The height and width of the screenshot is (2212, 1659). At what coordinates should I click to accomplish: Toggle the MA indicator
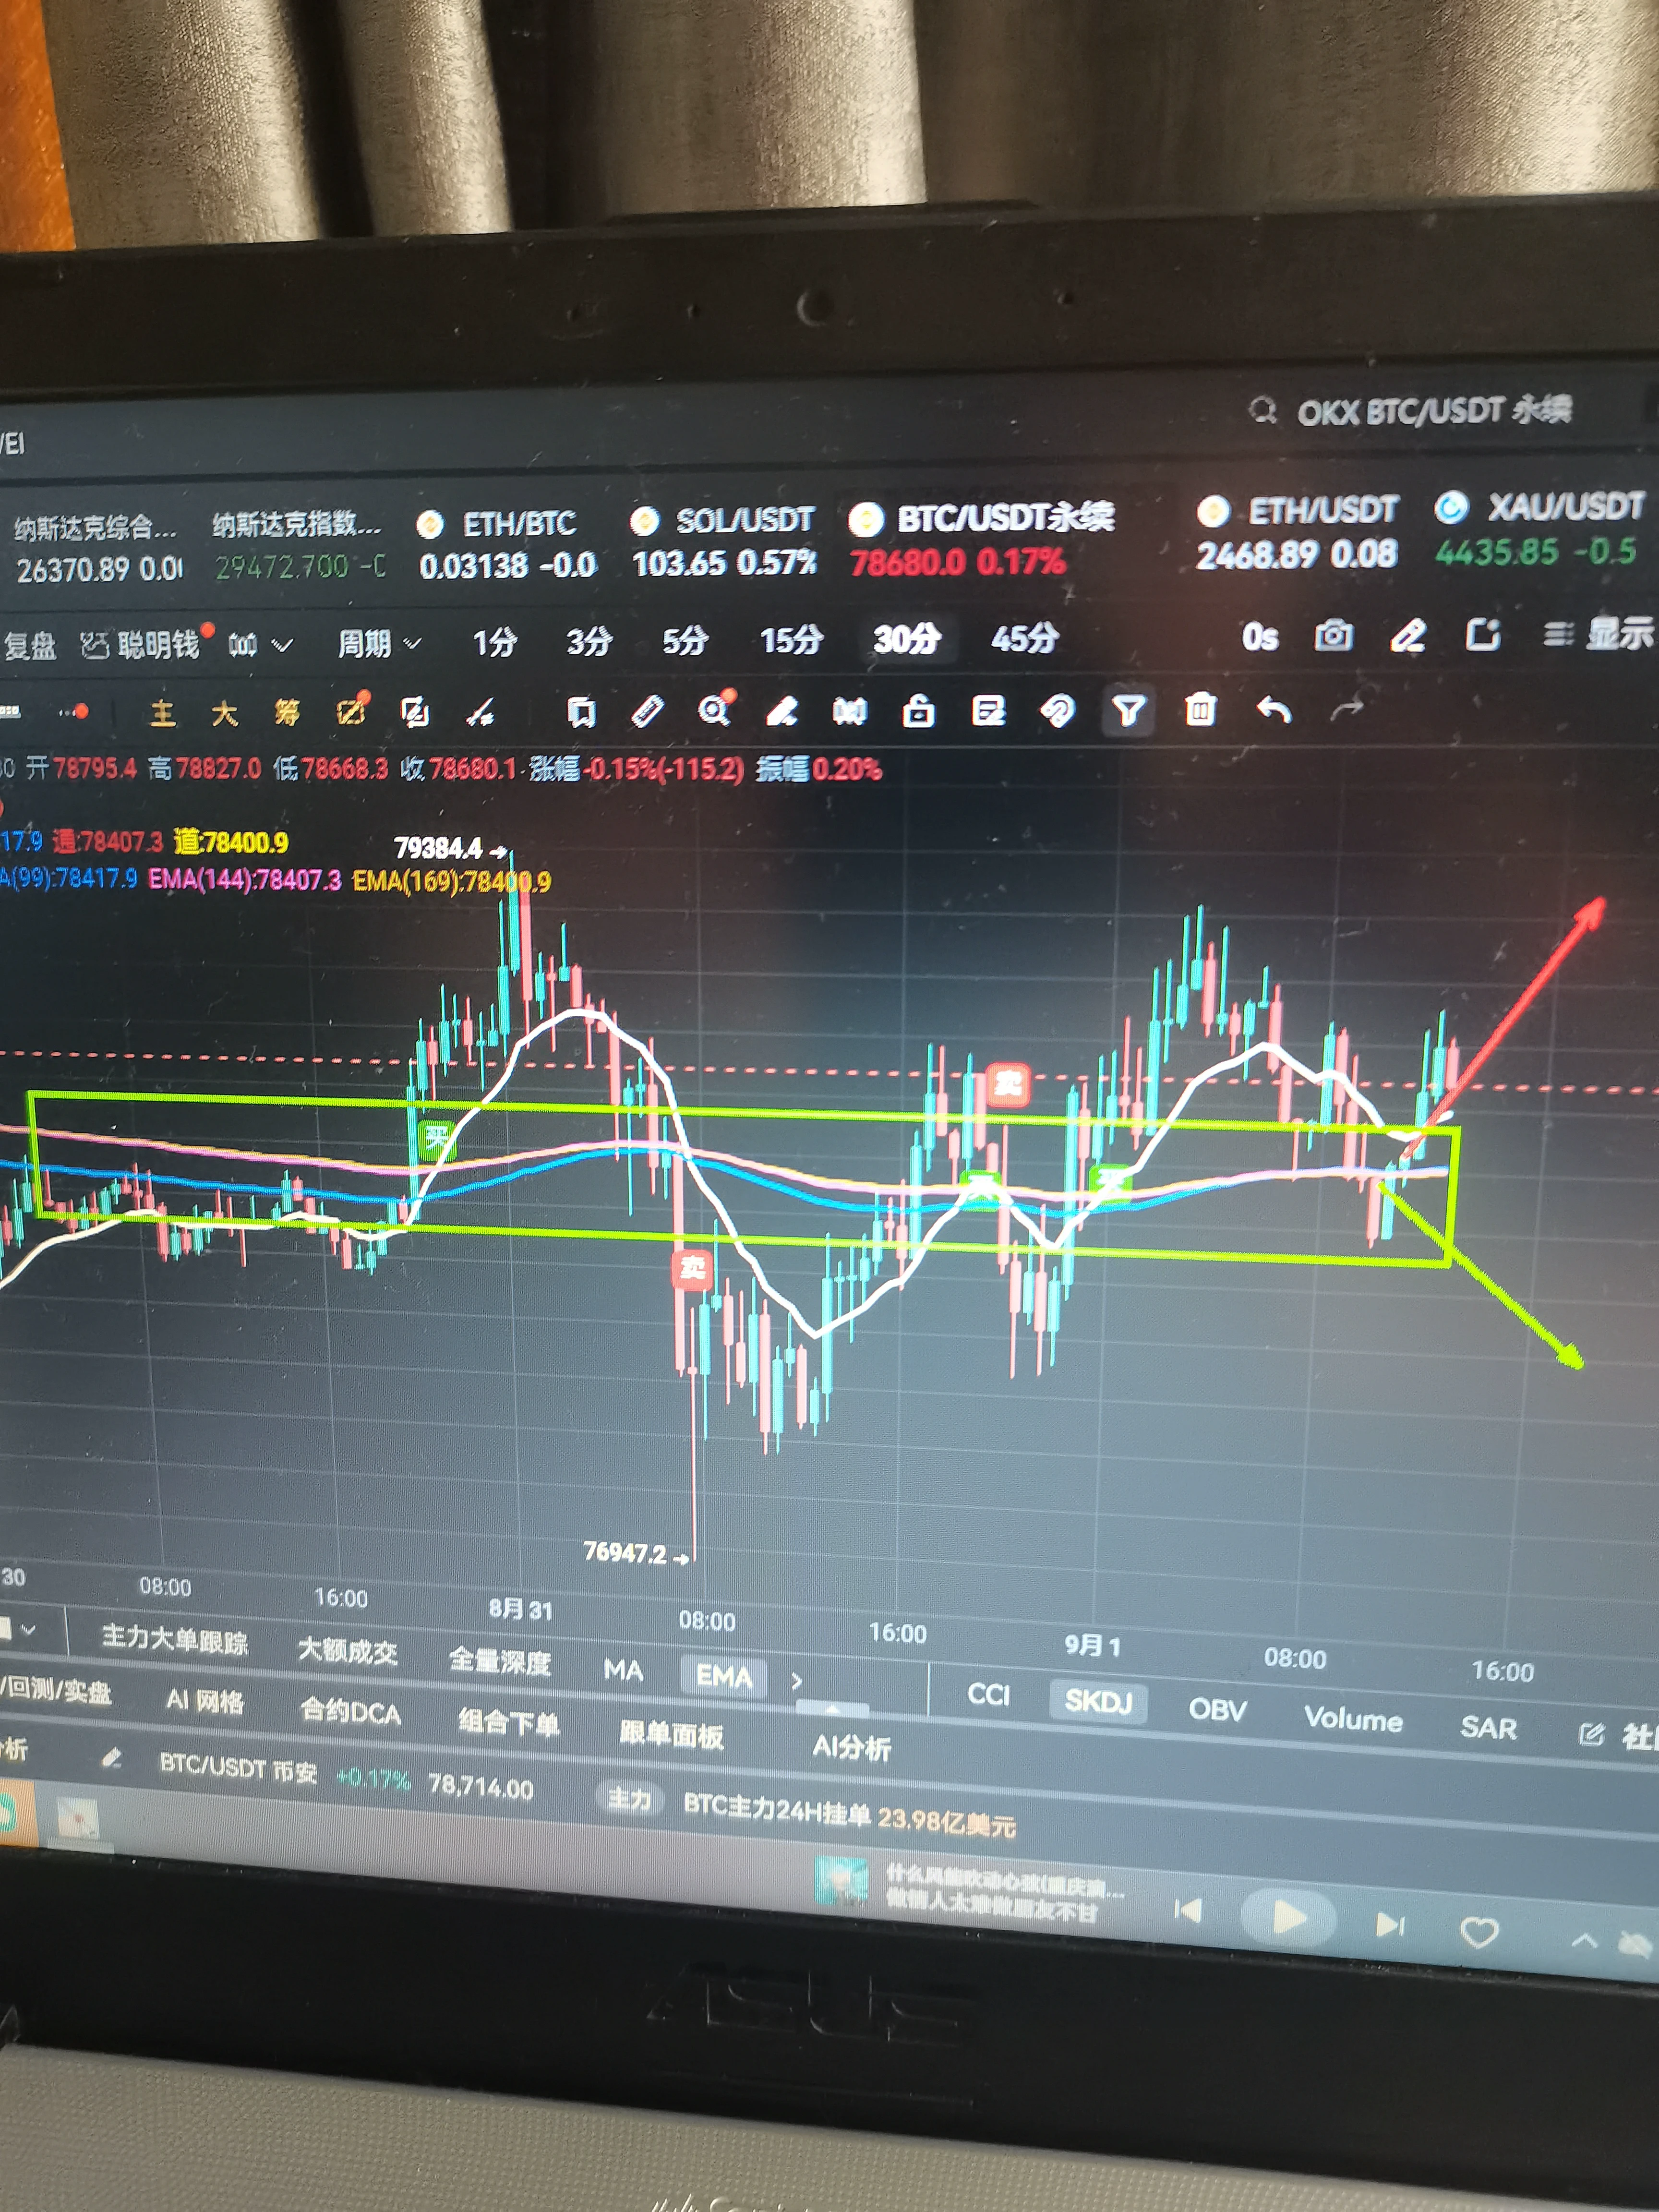(x=623, y=1670)
